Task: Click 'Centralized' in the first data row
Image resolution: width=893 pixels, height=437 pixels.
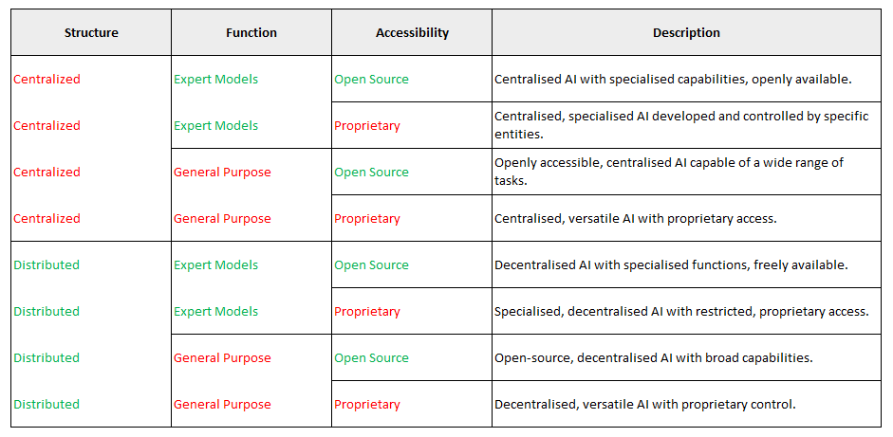Action: [x=47, y=80]
